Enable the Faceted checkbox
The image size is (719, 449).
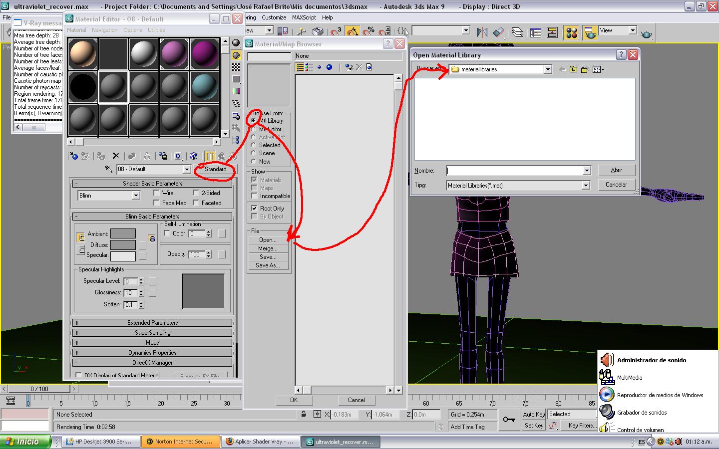coord(196,203)
